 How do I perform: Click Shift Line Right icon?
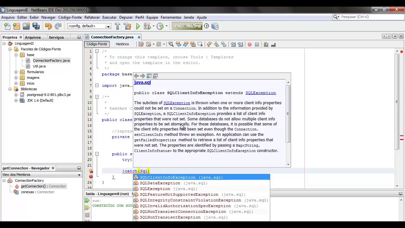[240, 44]
